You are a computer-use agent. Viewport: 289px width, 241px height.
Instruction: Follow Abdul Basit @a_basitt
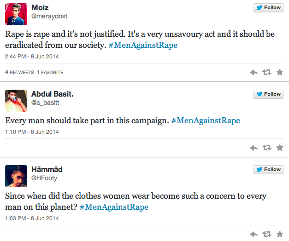pyautogui.click(x=268, y=94)
